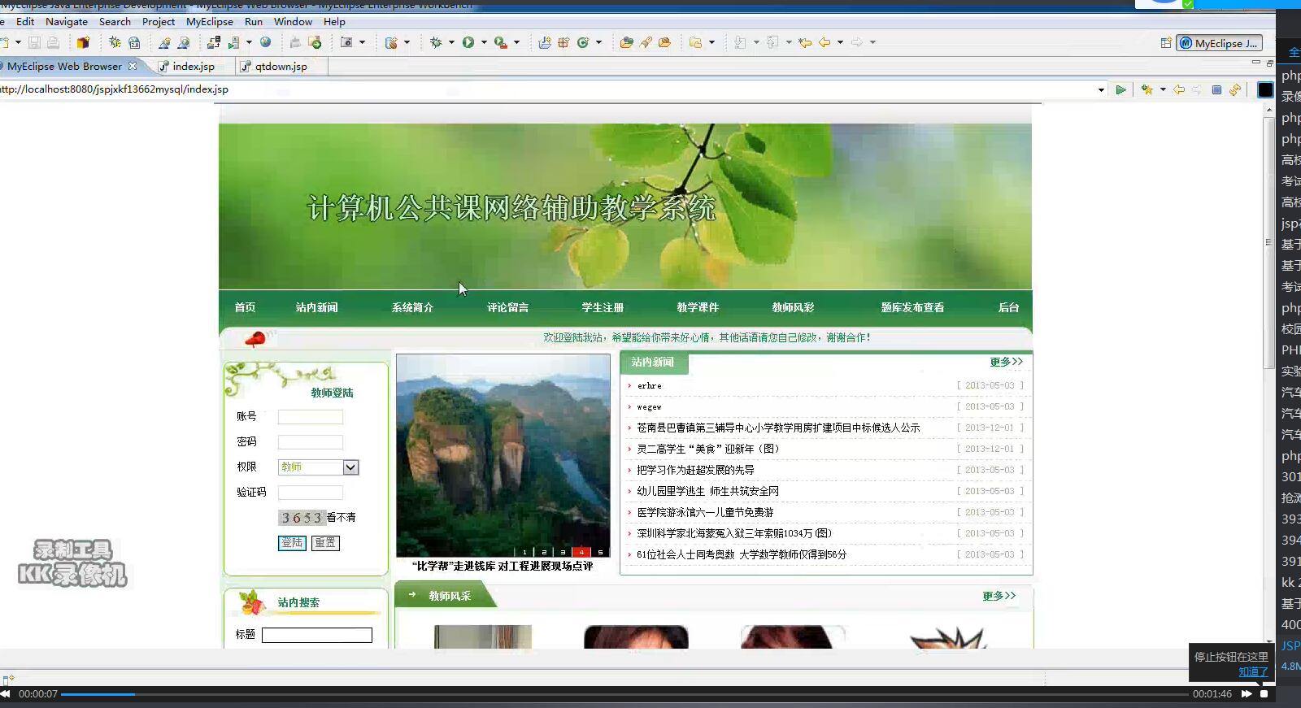
Task: Expand the Back history dropdown arrow
Action: pyautogui.click(x=840, y=42)
